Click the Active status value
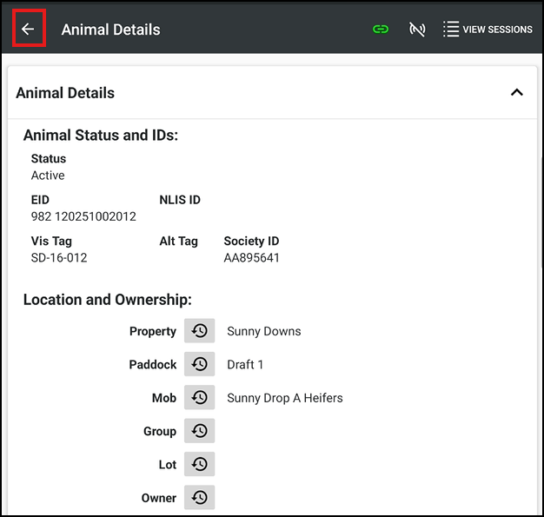 click(x=48, y=176)
